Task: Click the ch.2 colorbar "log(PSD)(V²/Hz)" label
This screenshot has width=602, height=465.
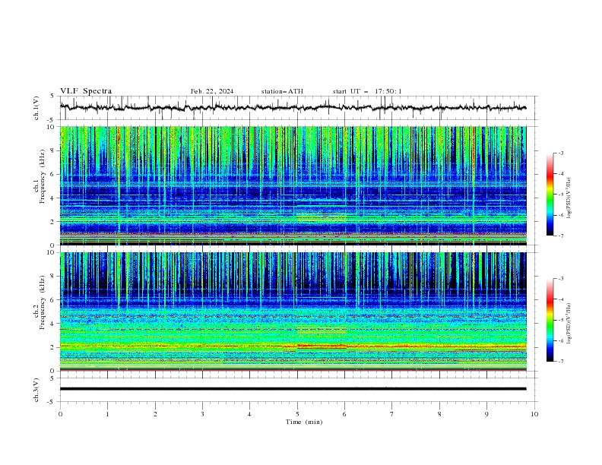Action: [569, 324]
